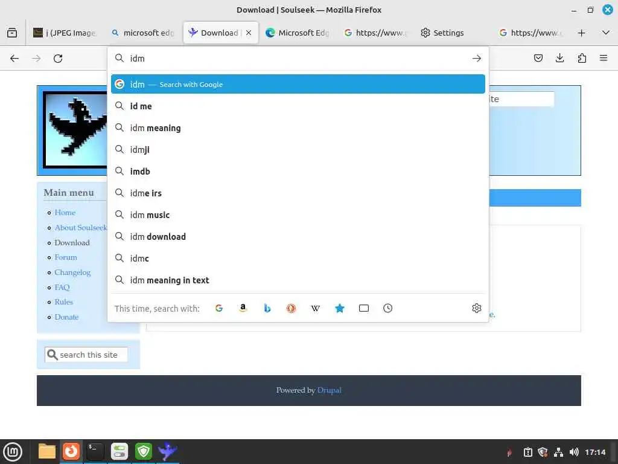Open the Files folder in taskbar
This screenshot has width=618, height=464.
click(47, 451)
